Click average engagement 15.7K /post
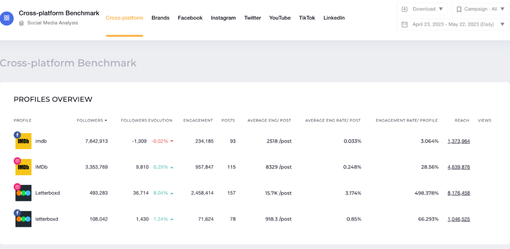 (x=278, y=193)
